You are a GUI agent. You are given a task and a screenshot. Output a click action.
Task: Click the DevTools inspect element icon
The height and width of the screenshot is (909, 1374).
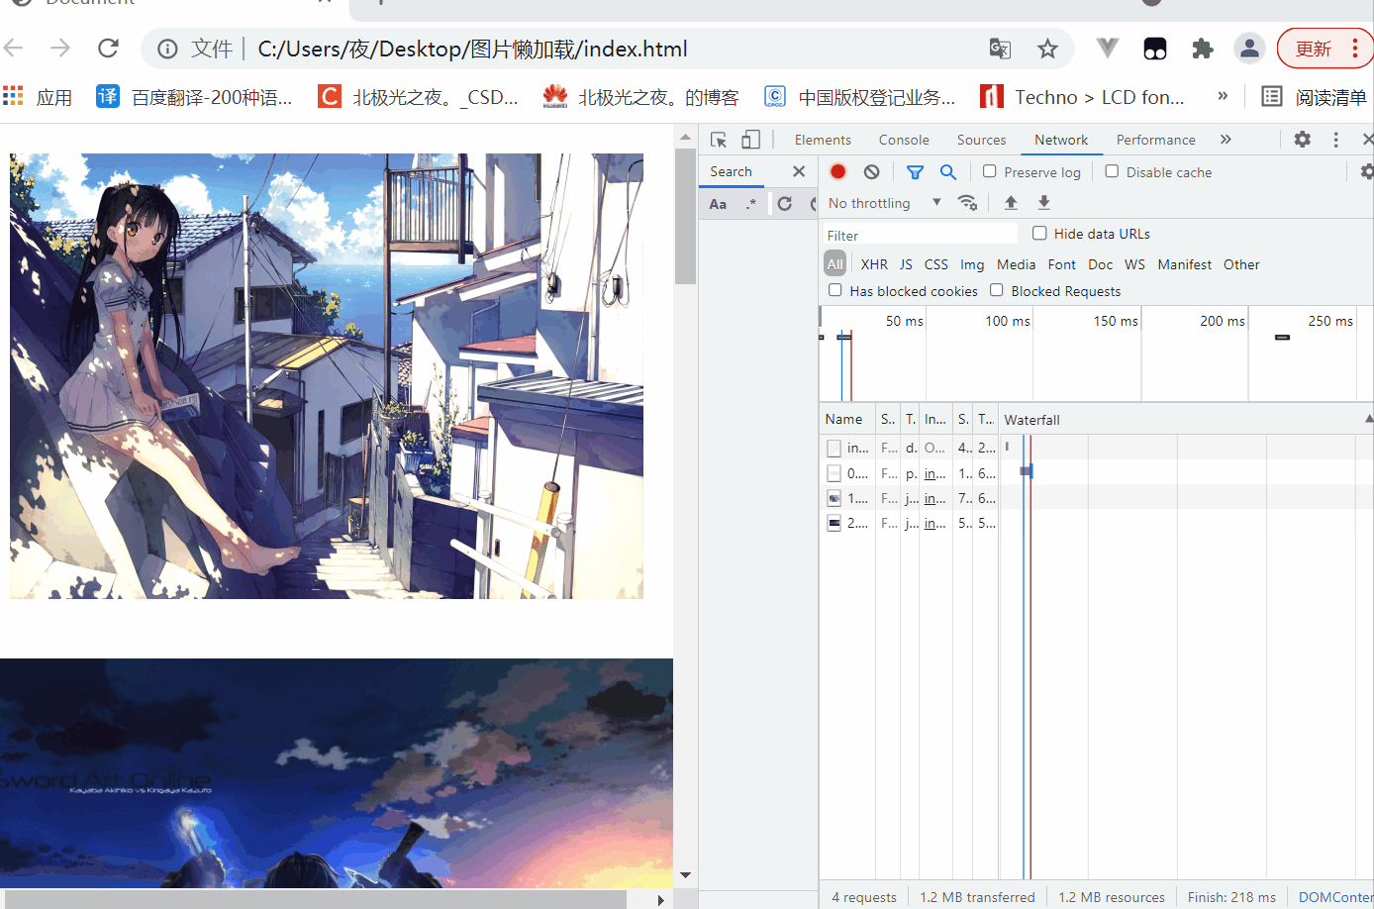tap(719, 140)
